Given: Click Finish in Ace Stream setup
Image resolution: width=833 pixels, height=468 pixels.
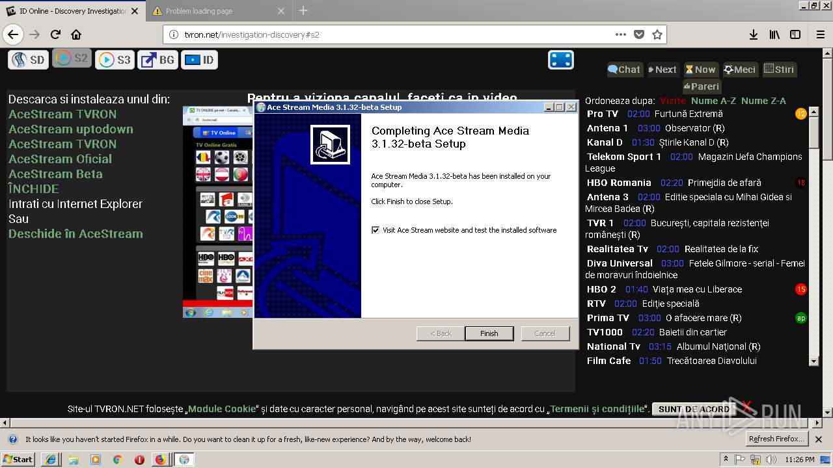Looking at the screenshot, I should pyautogui.click(x=489, y=333).
